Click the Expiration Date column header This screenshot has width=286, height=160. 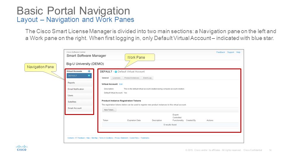point(134,120)
